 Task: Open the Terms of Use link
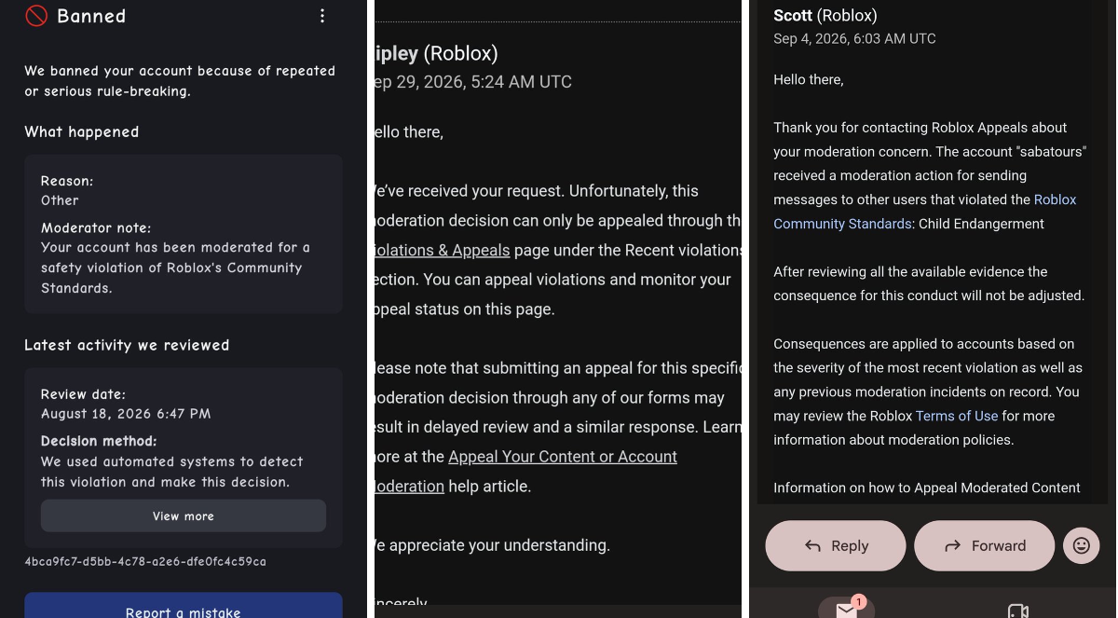[957, 416]
